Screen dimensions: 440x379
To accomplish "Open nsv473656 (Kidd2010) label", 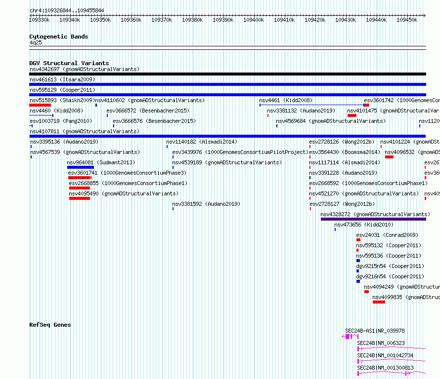I will point(364,225).
